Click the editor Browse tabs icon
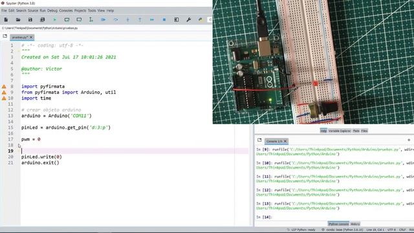This screenshot has width=414, height=233. click(5, 36)
